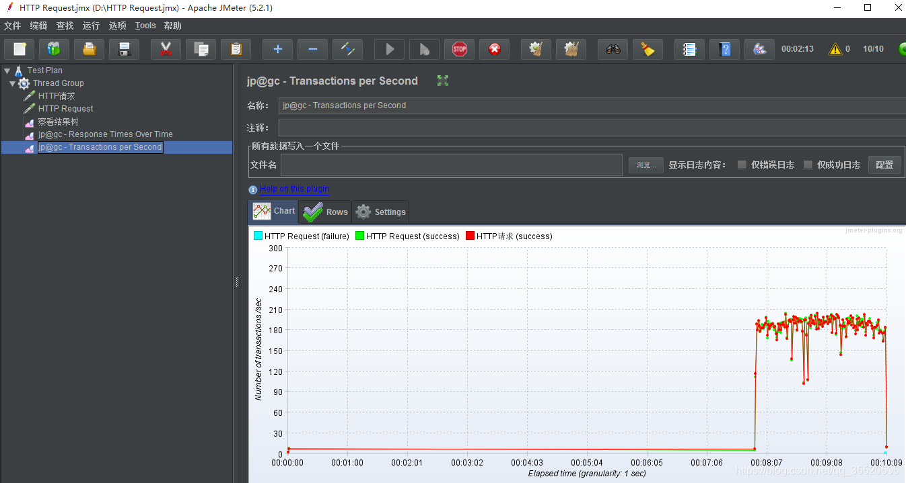The image size is (906, 483).
Task: Focus the 注释 comment field
Action: pos(592,128)
